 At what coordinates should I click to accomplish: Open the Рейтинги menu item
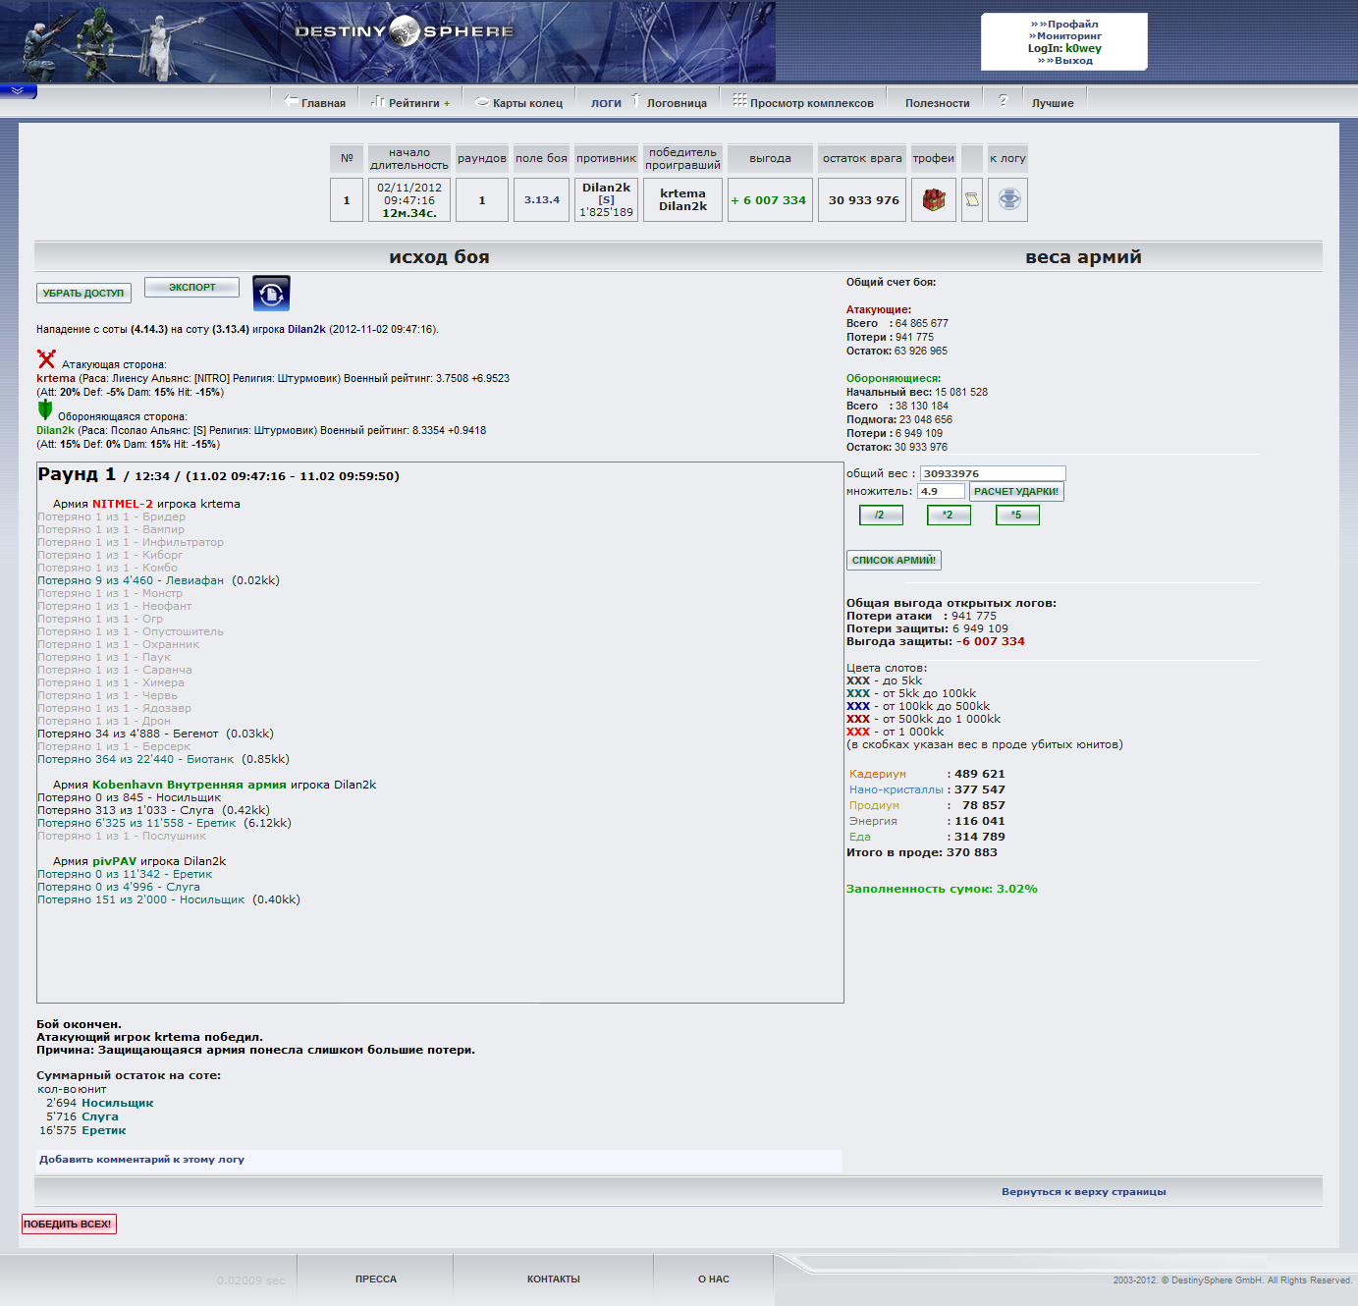pos(414,103)
